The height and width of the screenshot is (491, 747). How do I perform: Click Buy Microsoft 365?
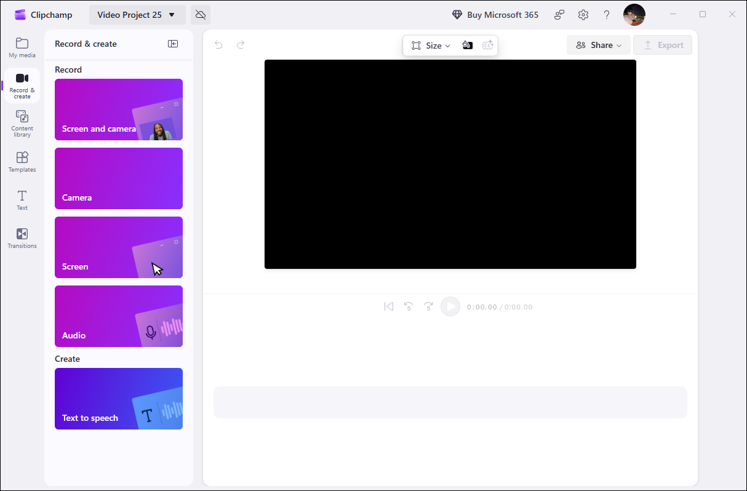coord(495,15)
